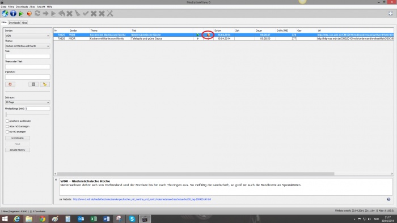This screenshot has width=397, height=223.
Task: Click third grayed X toolbar icon
Action: point(102,14)
